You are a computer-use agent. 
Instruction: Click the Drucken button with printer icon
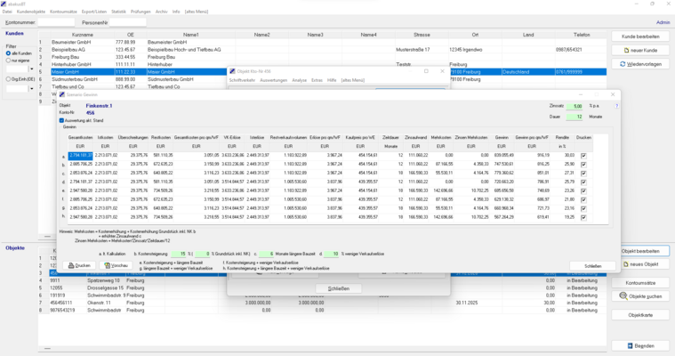point(80,265)
